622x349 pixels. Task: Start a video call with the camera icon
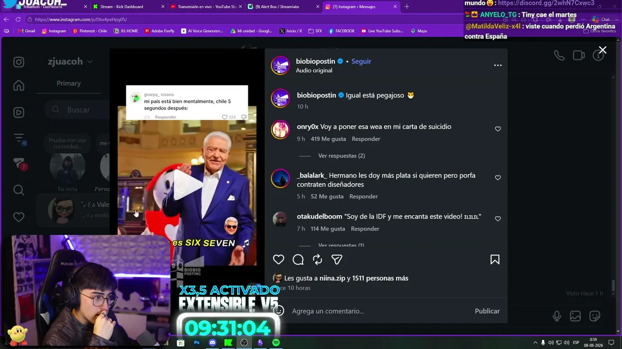[579, 55]
